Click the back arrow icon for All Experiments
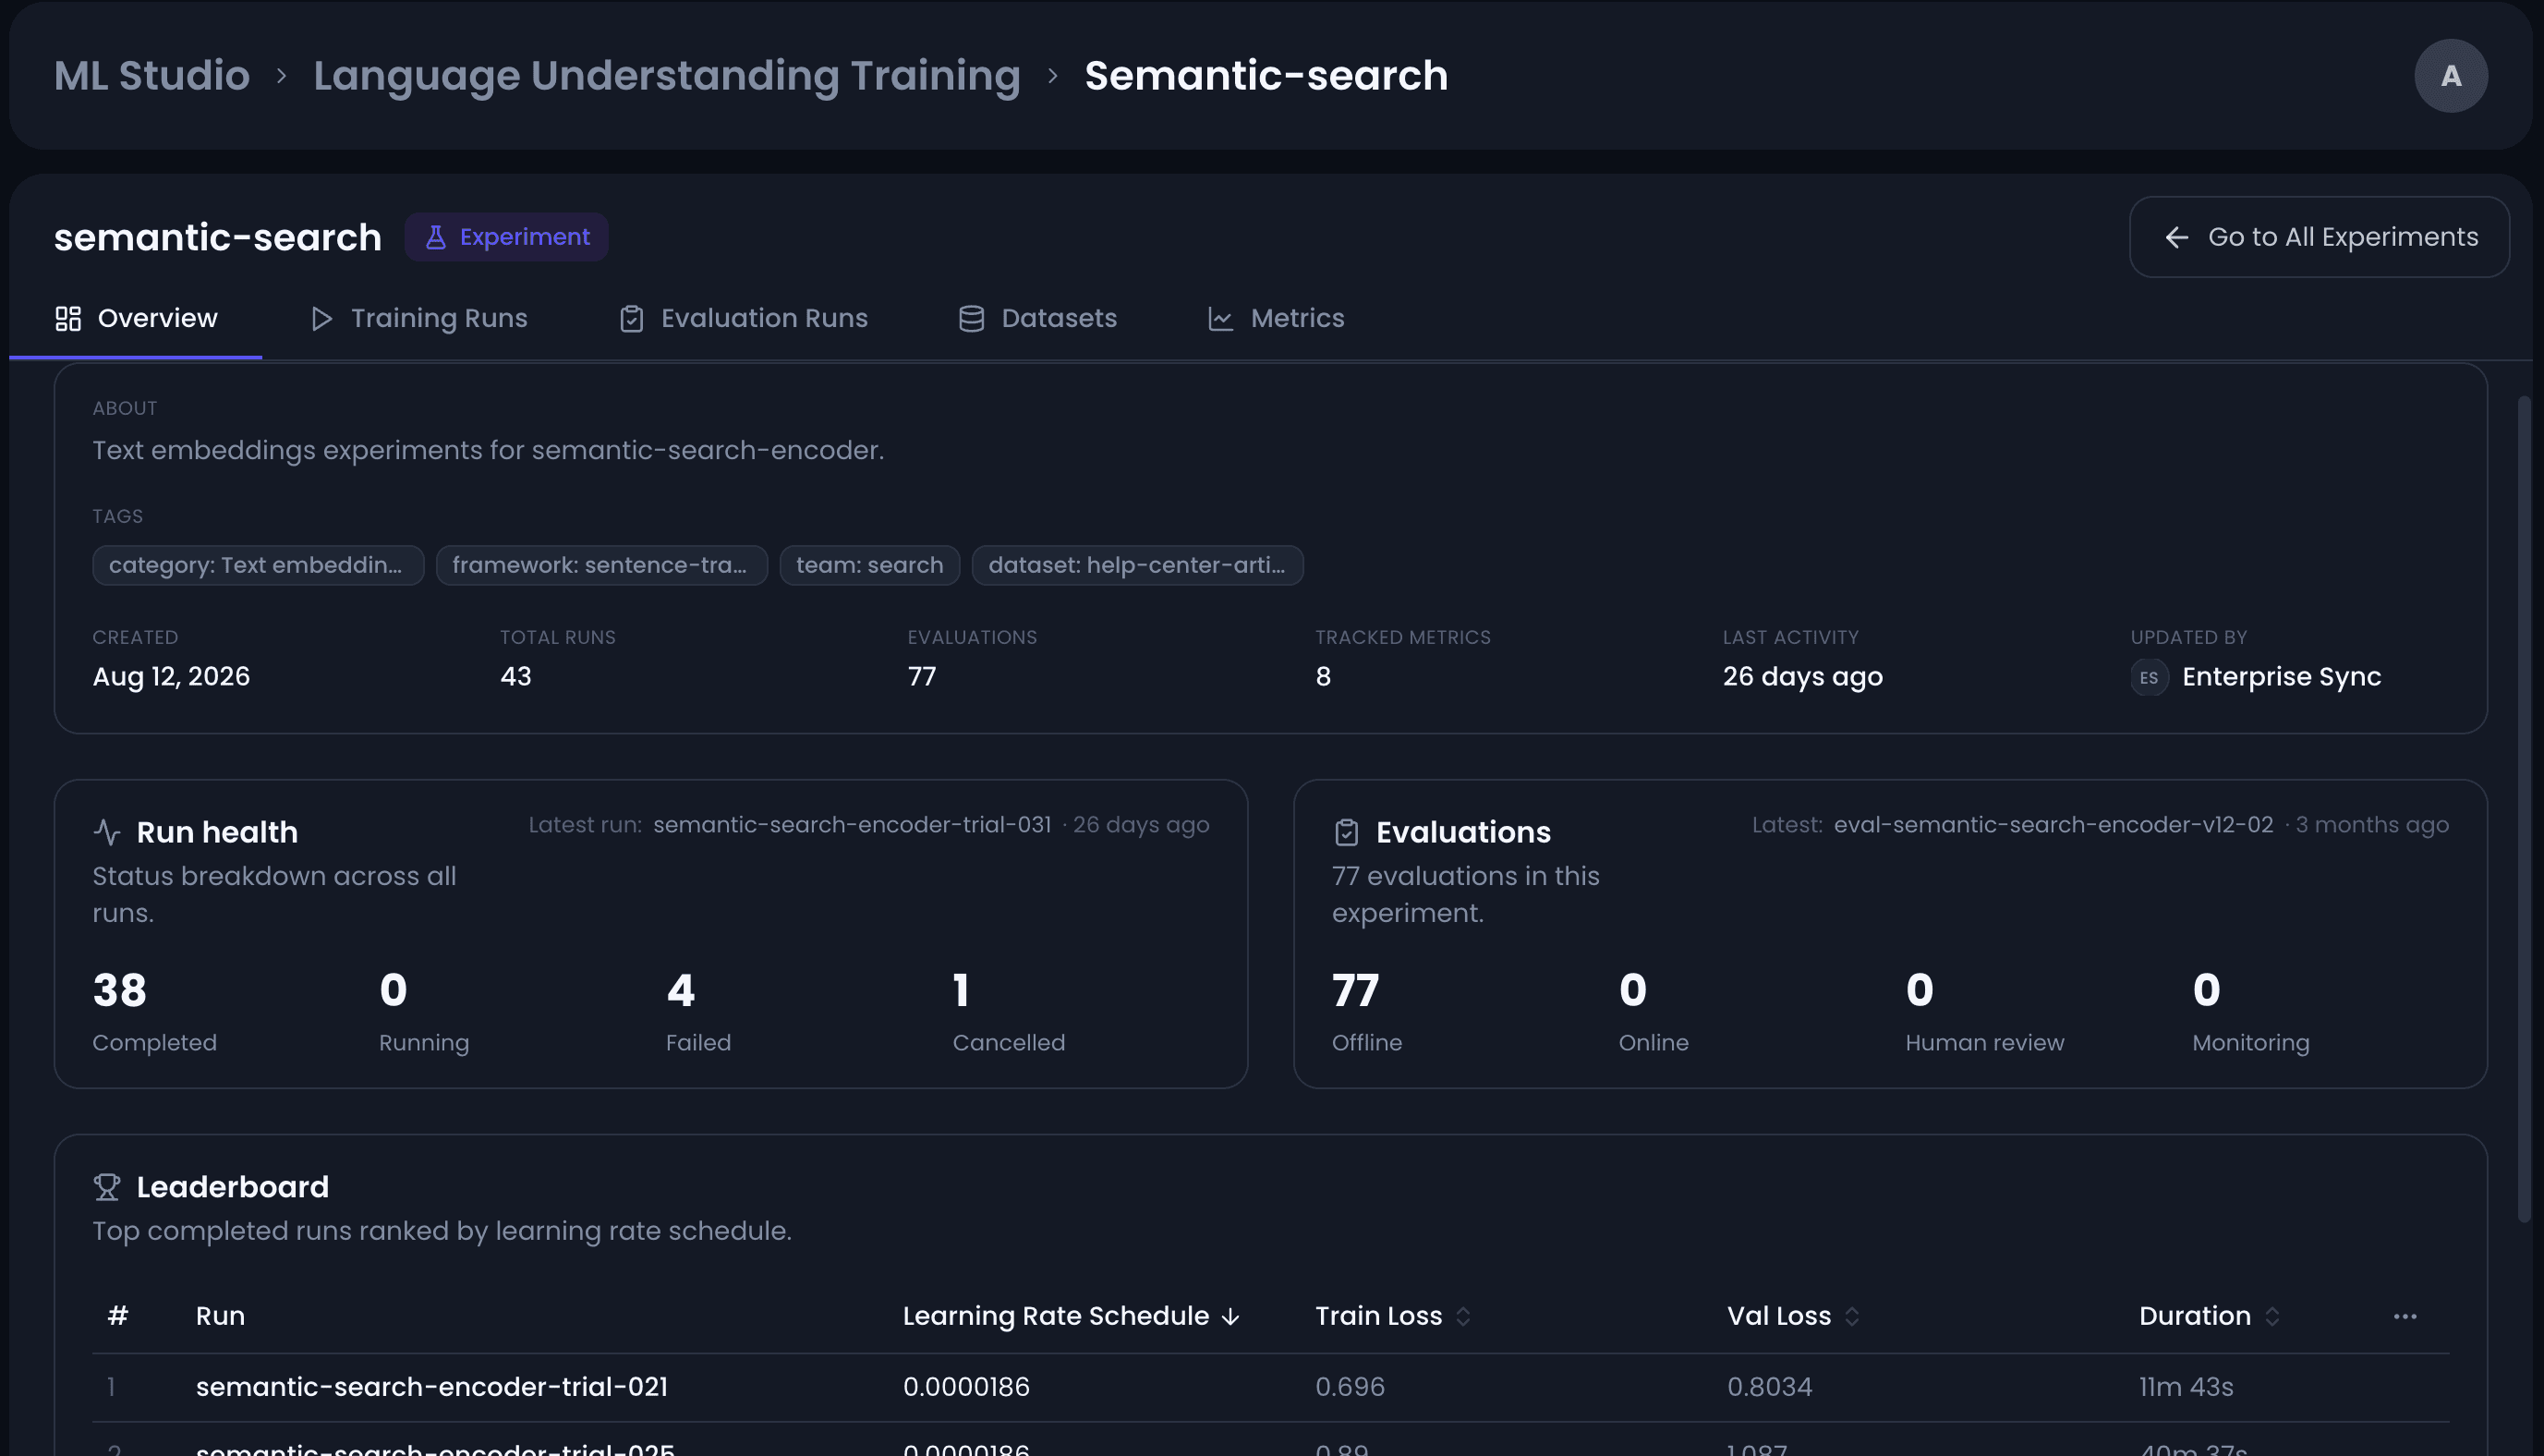 coord(2176,238)
